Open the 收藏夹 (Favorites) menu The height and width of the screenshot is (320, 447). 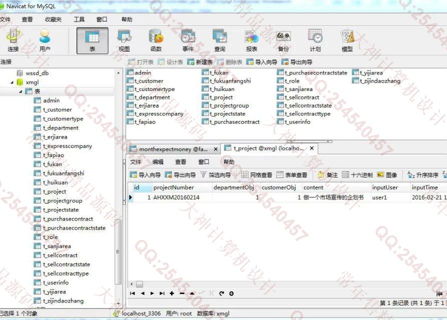coord(53,19)
